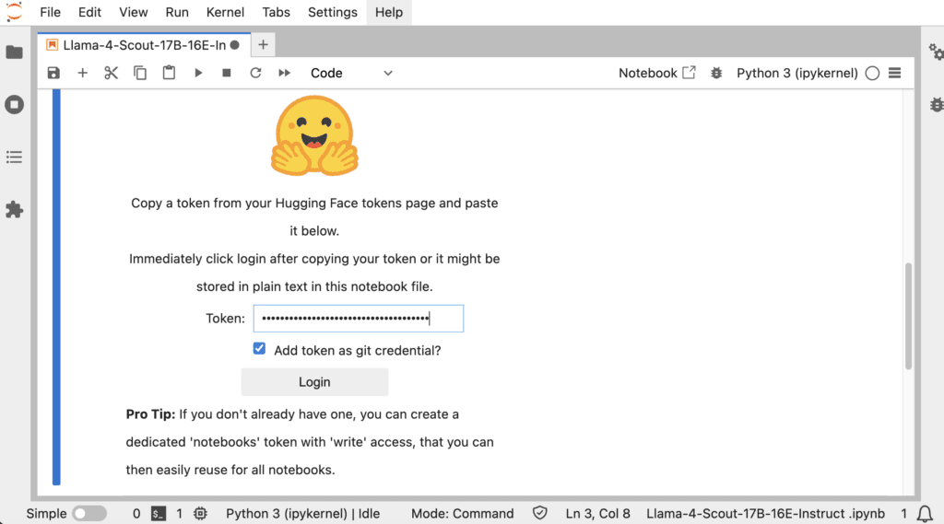This screenshot has height=524, width=944.
Task: Interrupt the kernel with the stop icon
Action: (x=227, y=73)
